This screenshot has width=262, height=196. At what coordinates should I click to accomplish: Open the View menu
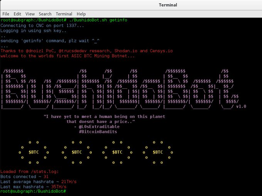[30, 14]
